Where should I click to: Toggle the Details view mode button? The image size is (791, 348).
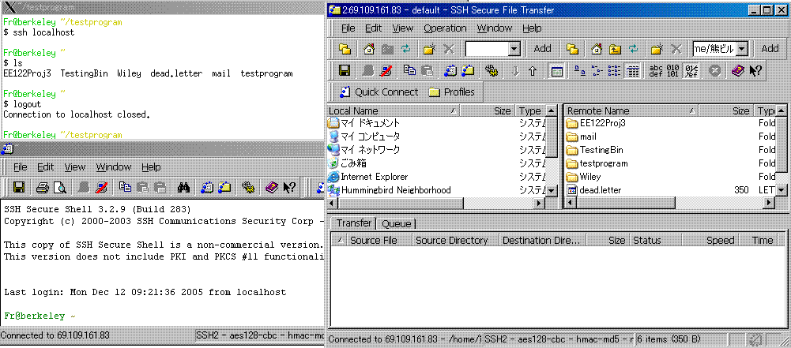click(632, 71)
